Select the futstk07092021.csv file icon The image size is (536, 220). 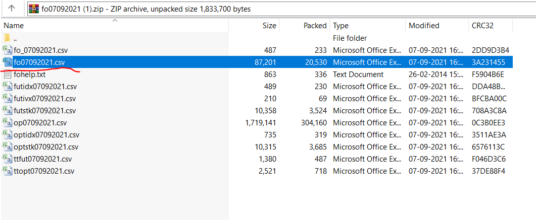(8, 110)
